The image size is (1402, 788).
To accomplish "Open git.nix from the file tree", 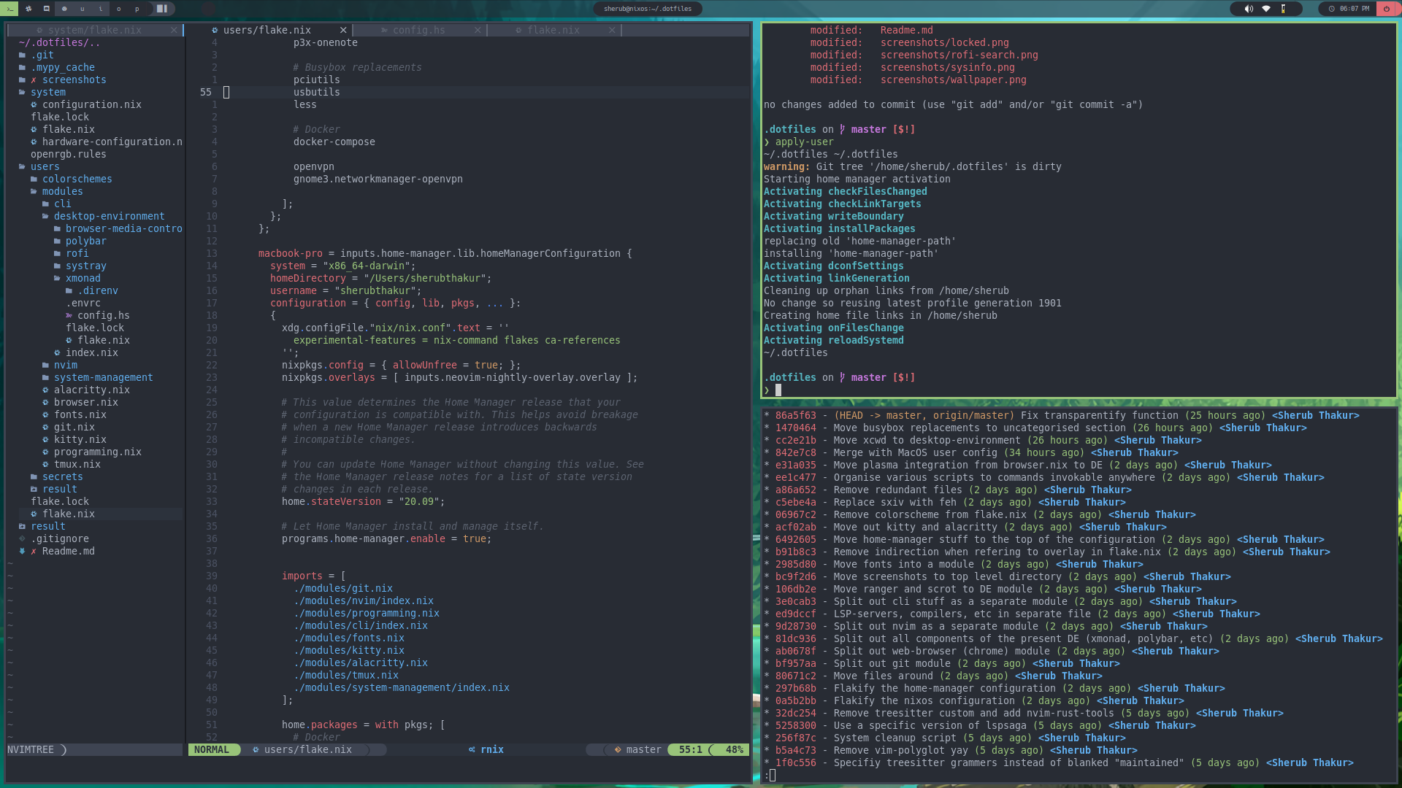I will point(74,427).
